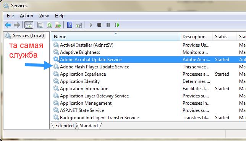Select Application Layer Gateway Service
The height and width of the screenshot is (141, 246).
click(94, 96)
